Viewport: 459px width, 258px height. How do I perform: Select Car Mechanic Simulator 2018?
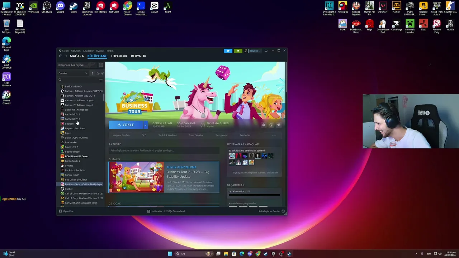[81, 203]
